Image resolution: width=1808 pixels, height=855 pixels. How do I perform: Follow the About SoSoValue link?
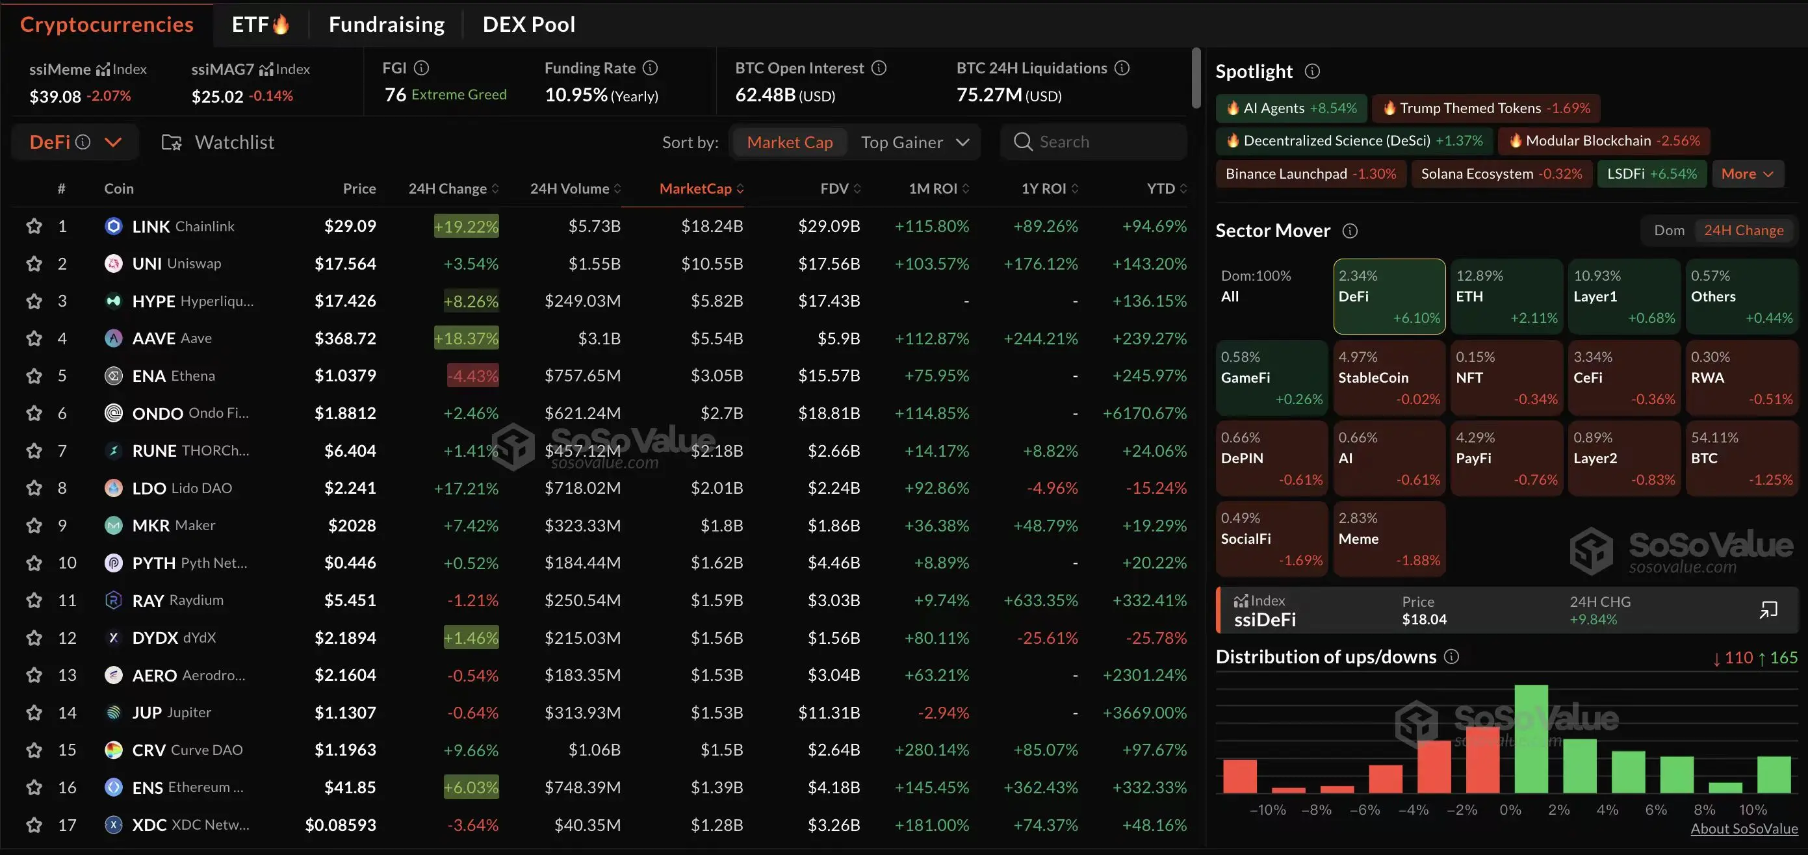(1744, 828)
